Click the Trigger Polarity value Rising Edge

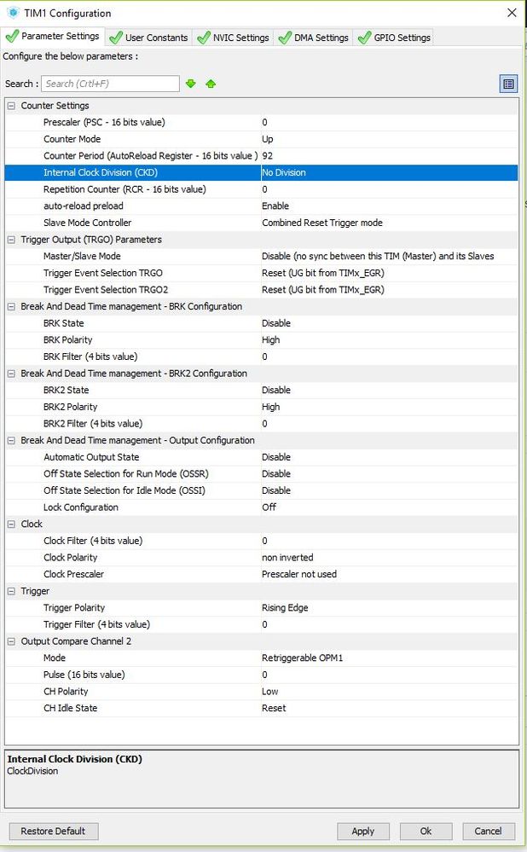click(x=285, y=608)
